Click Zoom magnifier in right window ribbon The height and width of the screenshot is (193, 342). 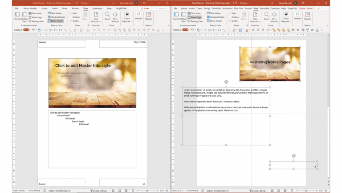[x=267, y=16]
